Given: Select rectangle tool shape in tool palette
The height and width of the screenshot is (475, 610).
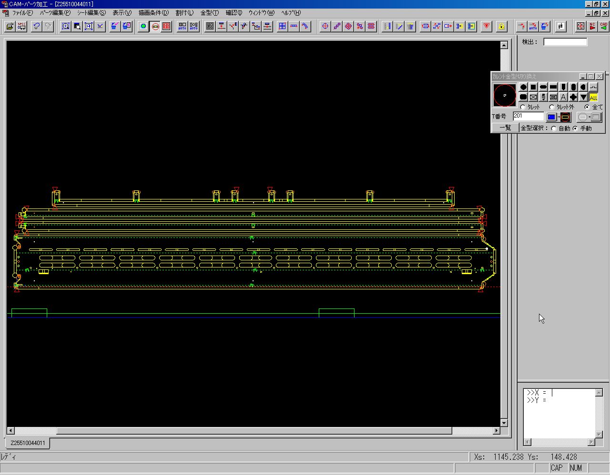Looking at the screenshot, I should 553,87.
